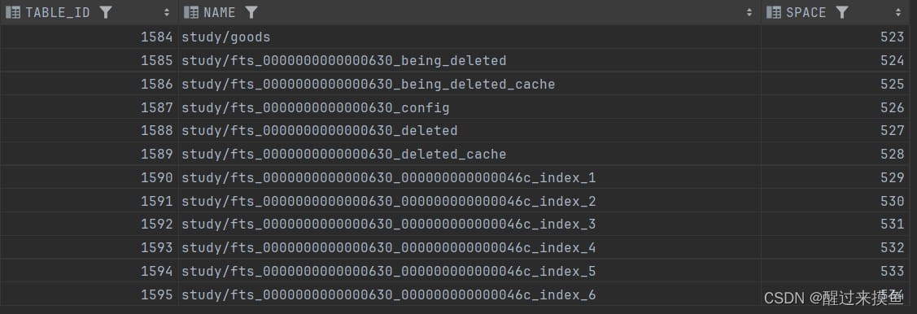This screenshot has height=314, width=917.
Task: Select SPACE cell 530
Action: (835, 201)
